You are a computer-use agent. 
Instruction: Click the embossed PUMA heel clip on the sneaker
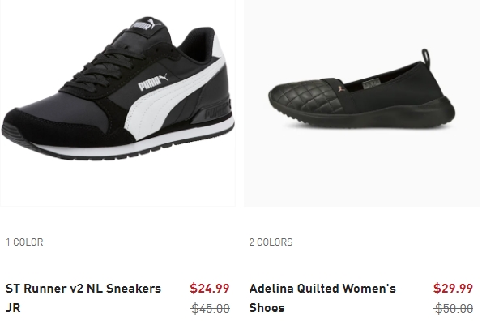tap(217, 111)
